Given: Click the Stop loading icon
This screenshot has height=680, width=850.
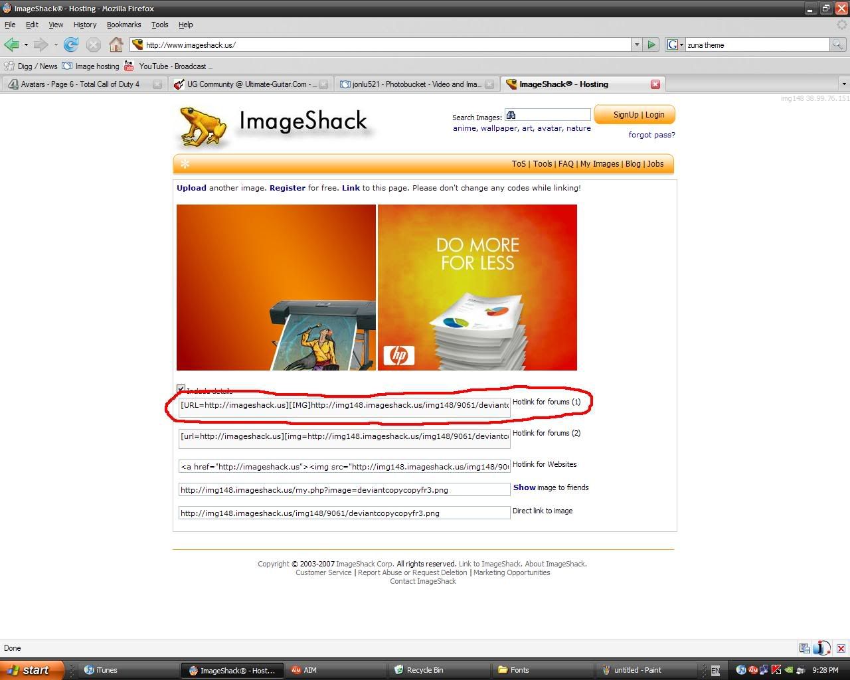Looking at the screenshot, I should click(x=94, y=44).
